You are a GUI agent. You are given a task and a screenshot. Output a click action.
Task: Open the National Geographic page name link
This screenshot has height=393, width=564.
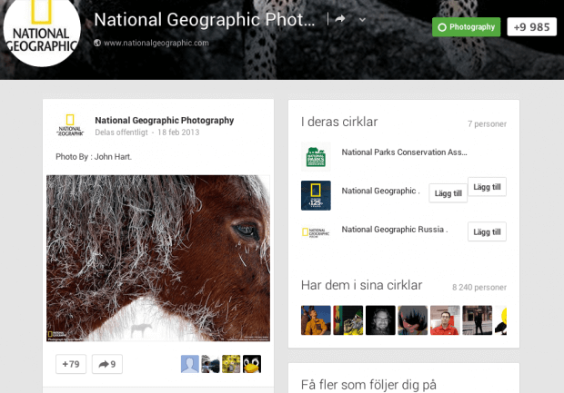[x=380, y=191]
